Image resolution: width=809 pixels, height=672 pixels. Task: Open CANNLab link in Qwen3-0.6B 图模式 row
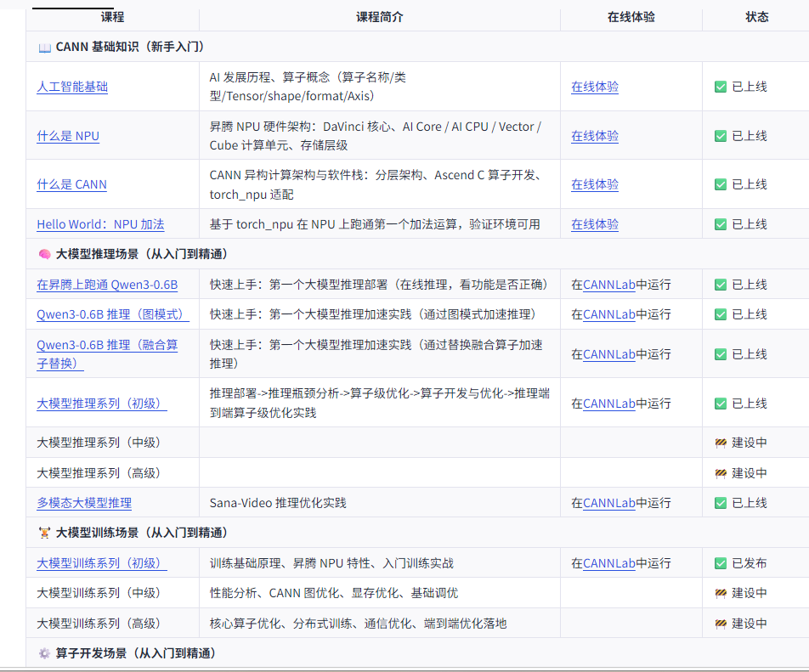[x=608, y=314]
